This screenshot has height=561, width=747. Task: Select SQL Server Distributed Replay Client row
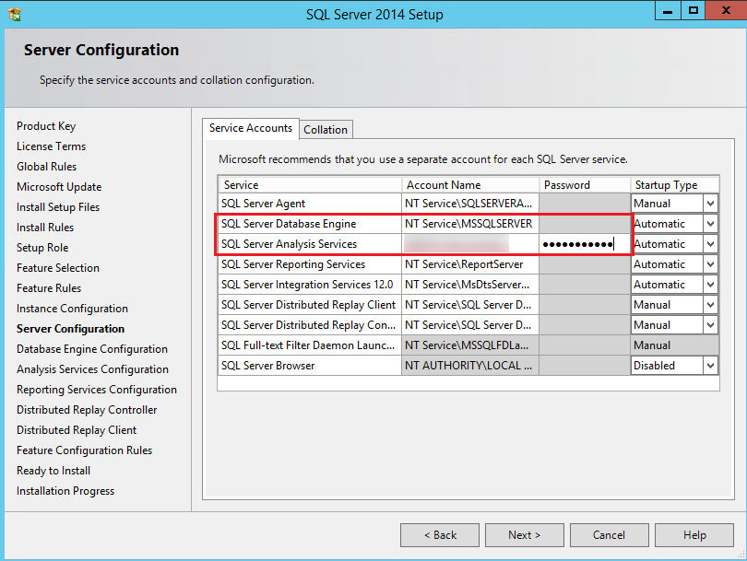pyautogui.click(x=310, y=305)
